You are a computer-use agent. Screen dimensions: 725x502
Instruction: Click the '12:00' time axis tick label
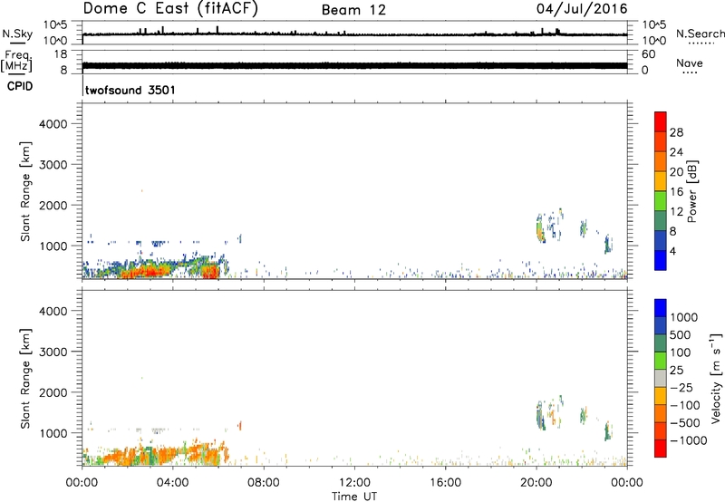point(354,483)
